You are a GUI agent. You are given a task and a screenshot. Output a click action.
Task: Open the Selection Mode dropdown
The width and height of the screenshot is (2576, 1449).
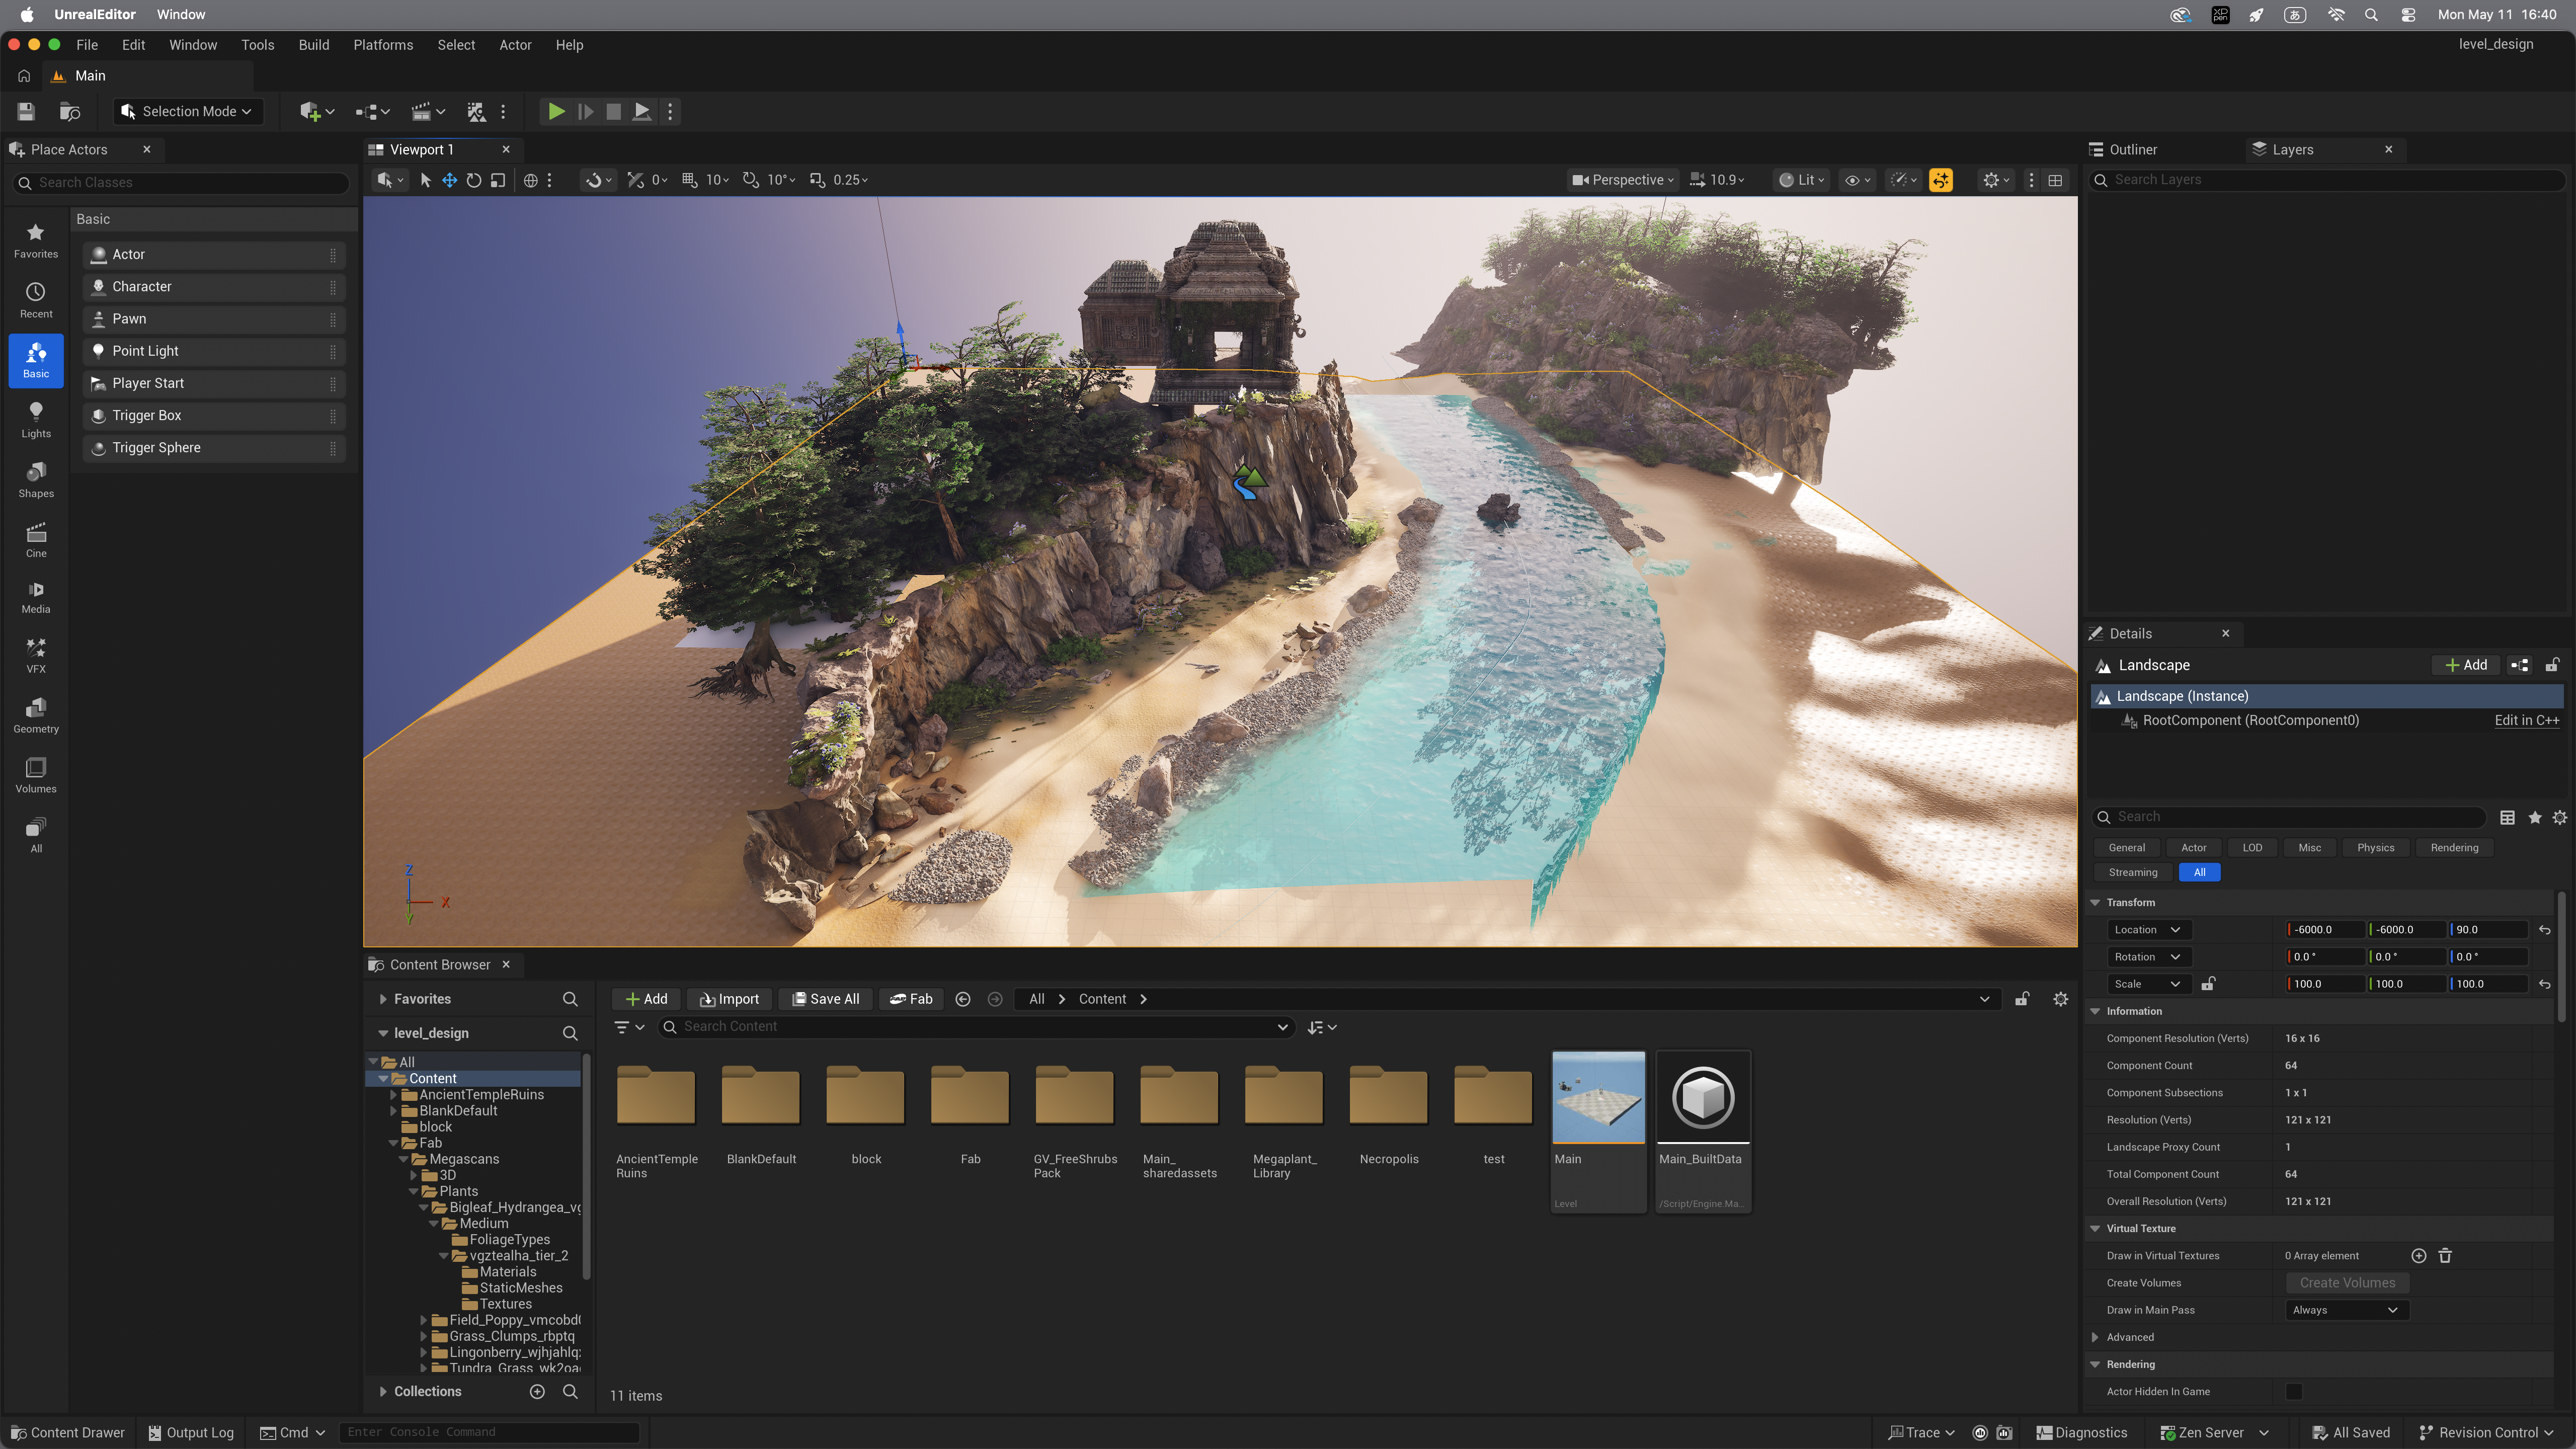[188, 111]
